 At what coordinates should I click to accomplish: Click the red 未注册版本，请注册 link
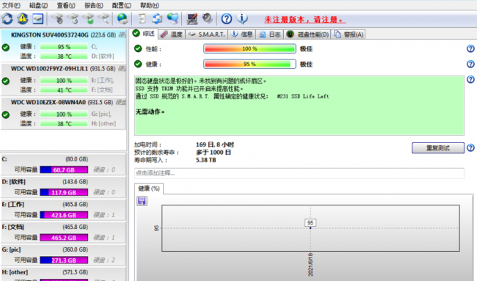tap(305, 20)
